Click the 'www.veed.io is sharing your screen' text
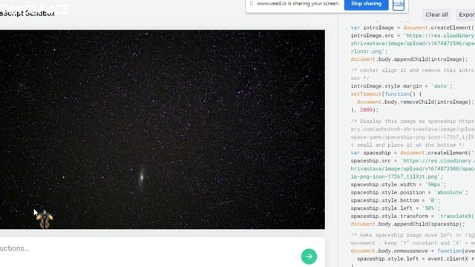475x267 pixels. coord(298,4)
